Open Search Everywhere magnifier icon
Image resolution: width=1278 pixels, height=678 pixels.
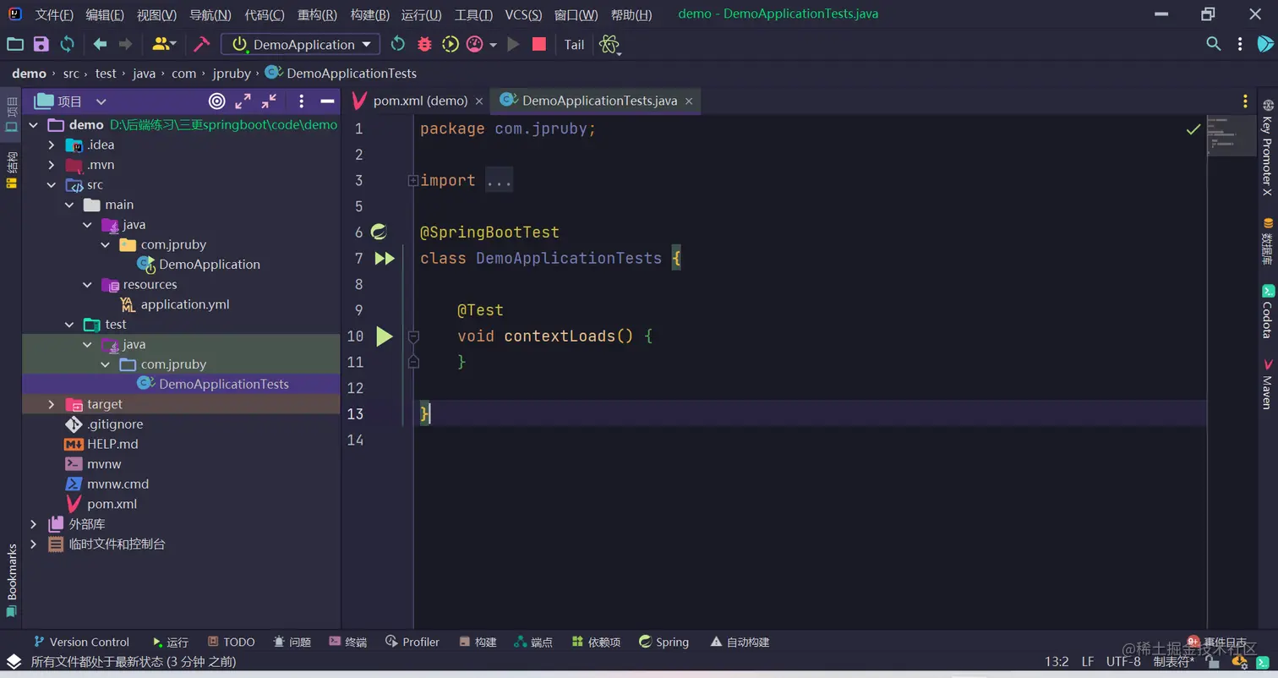tap(1214, 44)
